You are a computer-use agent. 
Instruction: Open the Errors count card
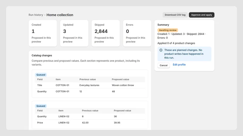137,33
